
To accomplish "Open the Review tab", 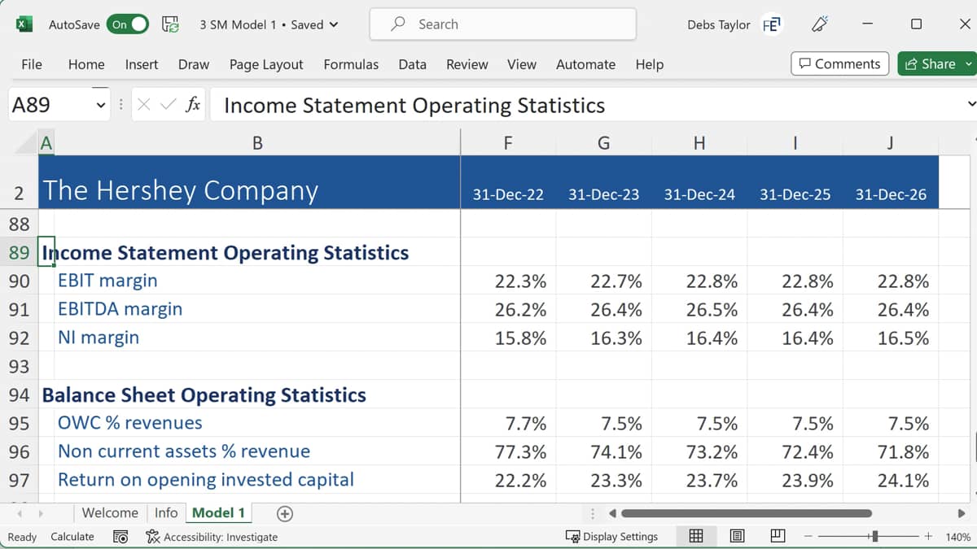I will pyautogui.click(x=467, y=64).
